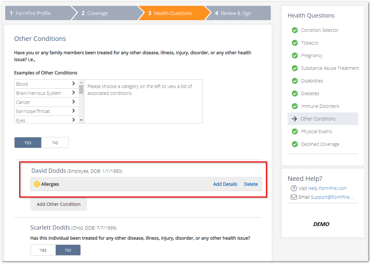Click green checkmark icon beside Disabilities
This screenshot has width=371, height=264.
[294, 81]
